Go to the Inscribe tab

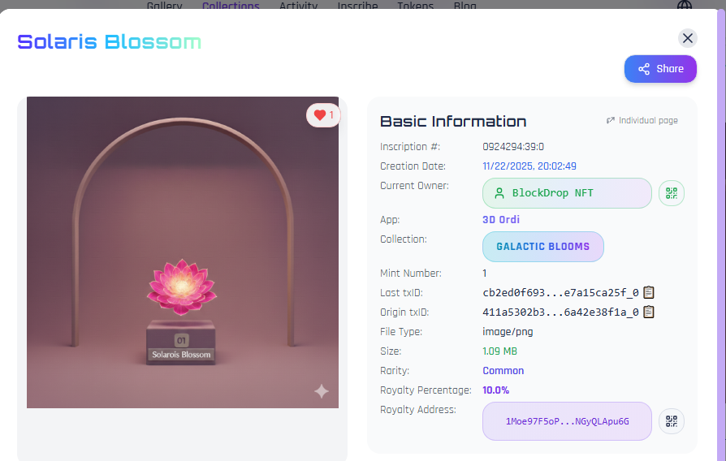coord(357,6)
